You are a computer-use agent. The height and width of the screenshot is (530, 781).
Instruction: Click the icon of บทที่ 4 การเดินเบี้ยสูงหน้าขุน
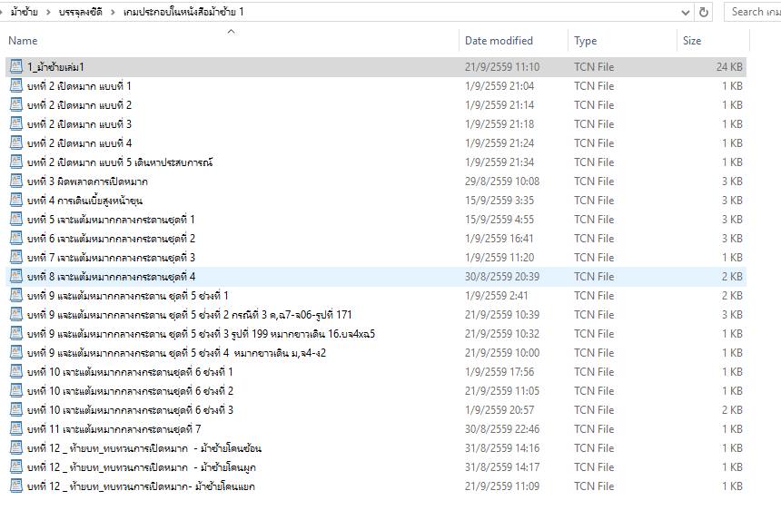16,200
